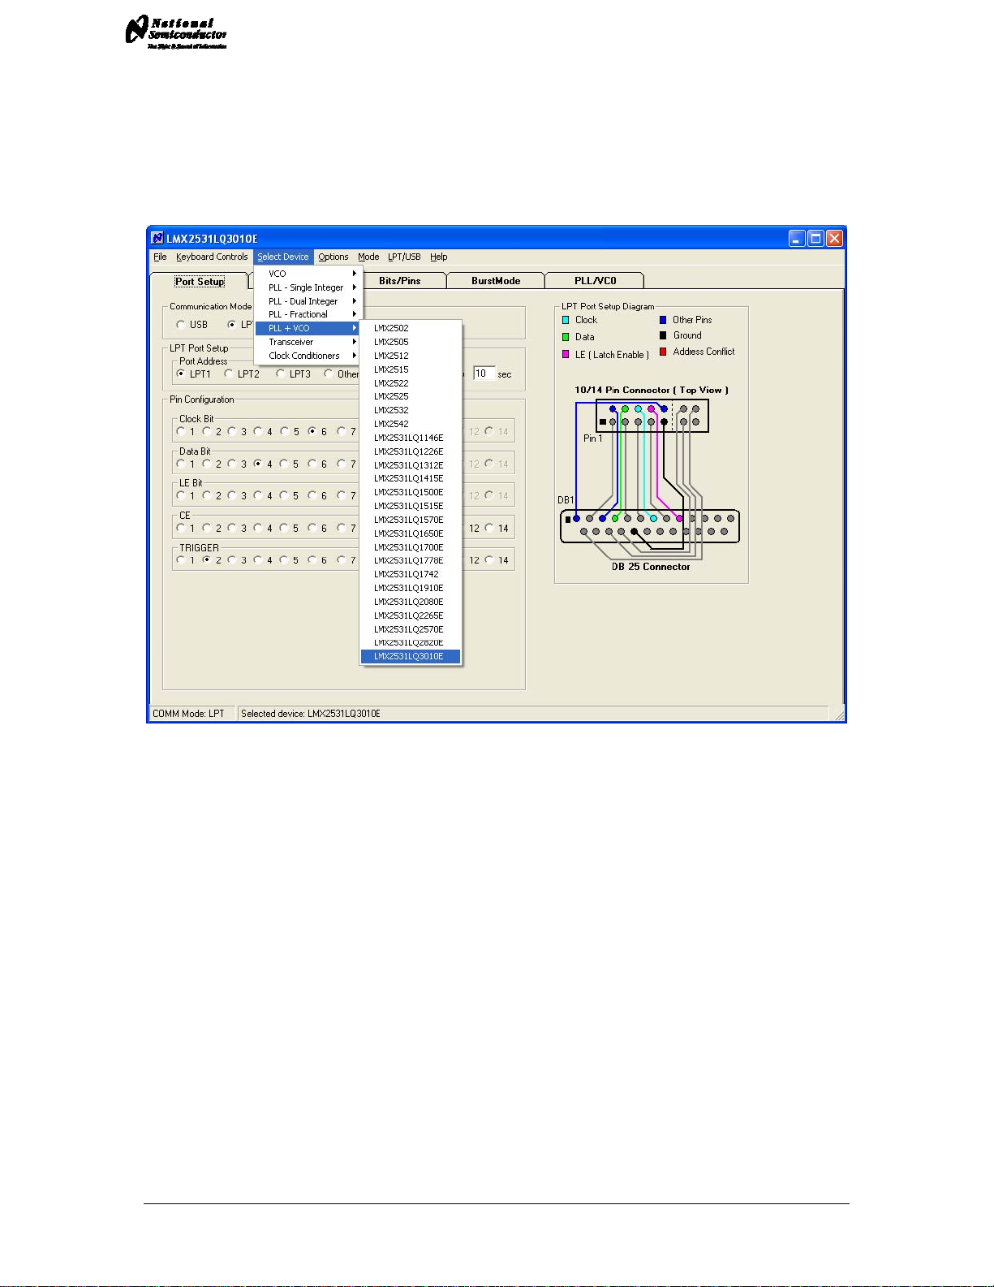Select Clock Bit pin 6 radio
Image resolution: width=994 pixels, height=1287 pixels.
[312, 431]
